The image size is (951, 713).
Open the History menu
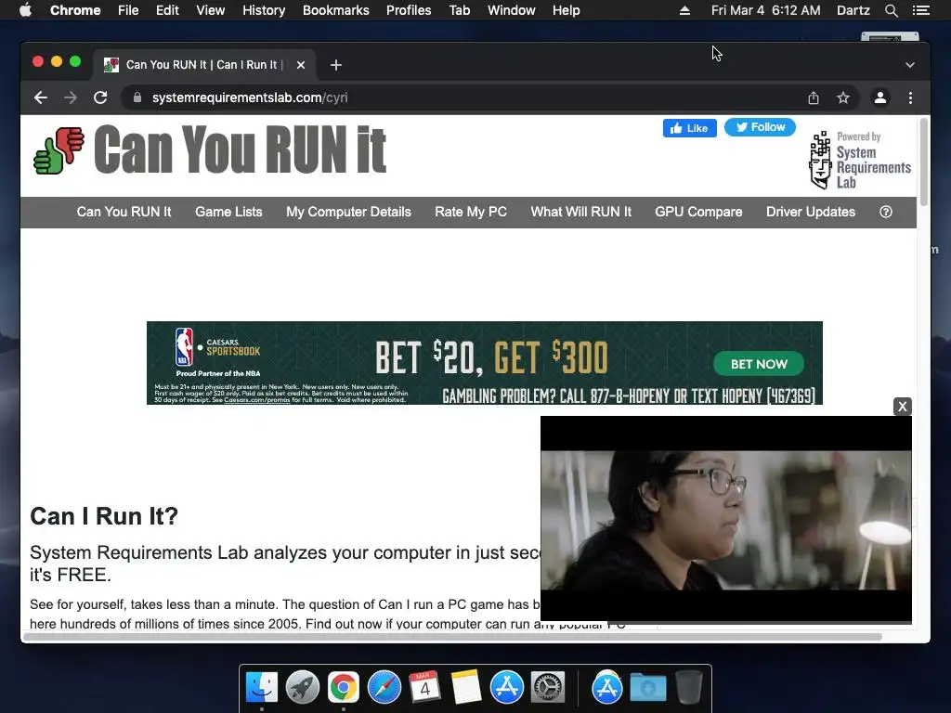click(x=264, y=10)
